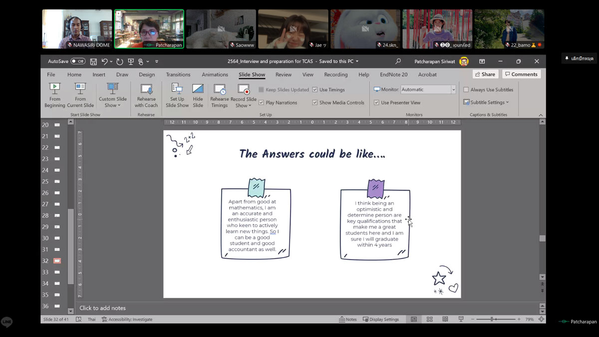The height and width of the screenshot is (337, 599).
Task: Click the Share button
Action: (485, 74)
